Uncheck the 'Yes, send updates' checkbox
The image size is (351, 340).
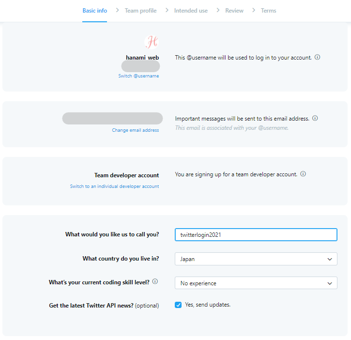click(179, 305)
